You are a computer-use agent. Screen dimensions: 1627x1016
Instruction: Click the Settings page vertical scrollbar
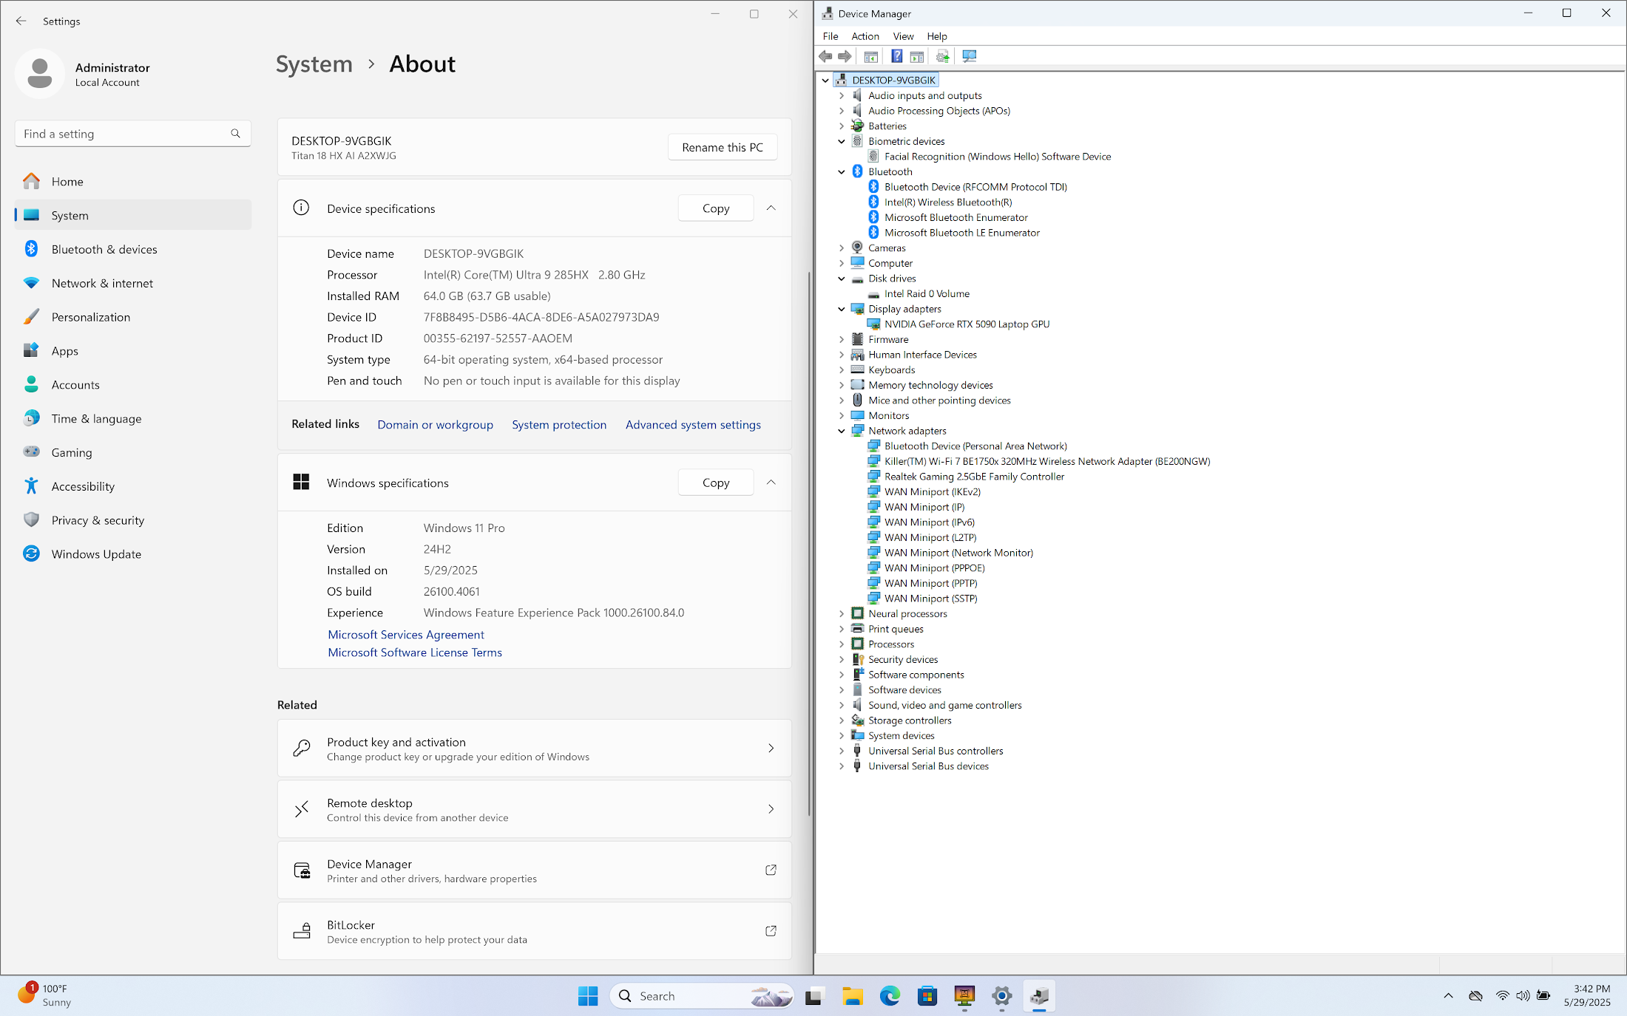click(x=809, y=543)
